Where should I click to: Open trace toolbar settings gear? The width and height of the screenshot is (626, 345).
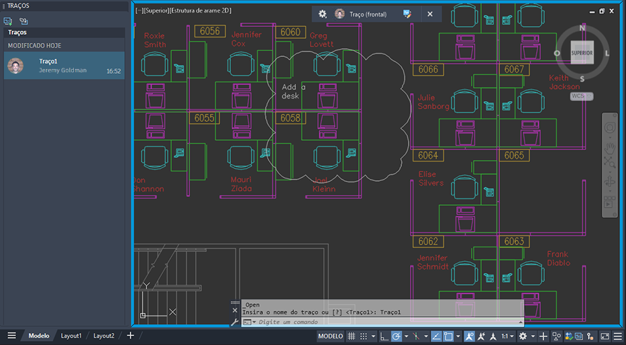322,14
